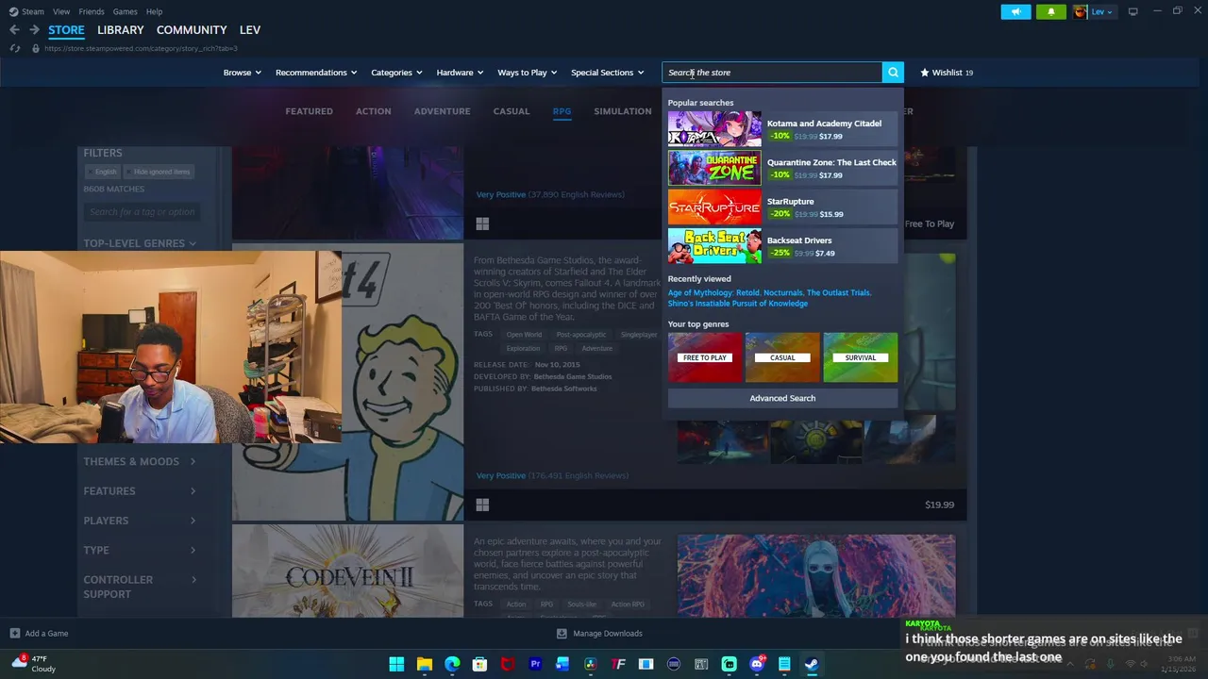Select Kotama and Academy Citadel suggestion

782,129
